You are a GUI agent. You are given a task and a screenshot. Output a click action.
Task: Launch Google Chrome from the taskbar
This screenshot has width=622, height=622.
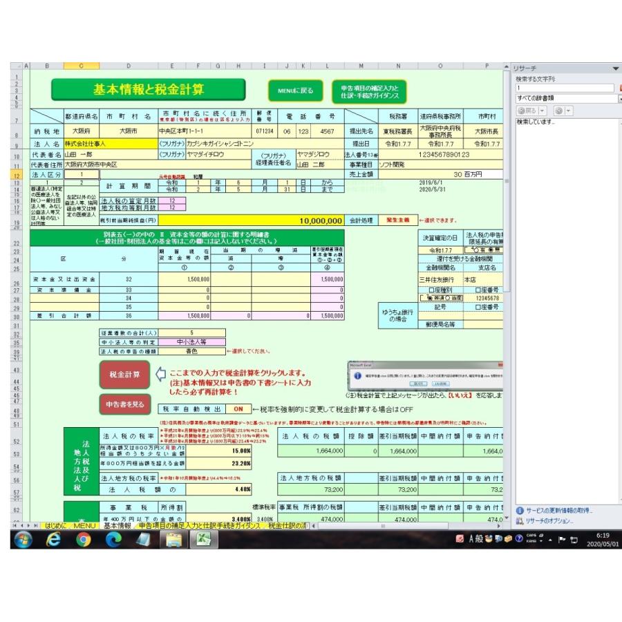tap(84, 540)
